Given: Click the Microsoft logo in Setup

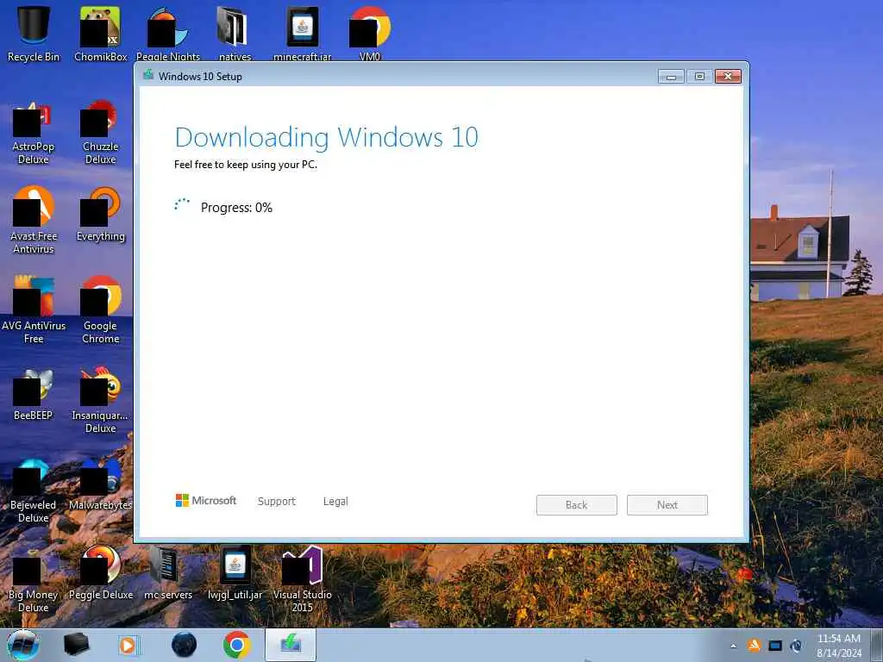Looking at the screenshot, I should (x=206, y=500).
